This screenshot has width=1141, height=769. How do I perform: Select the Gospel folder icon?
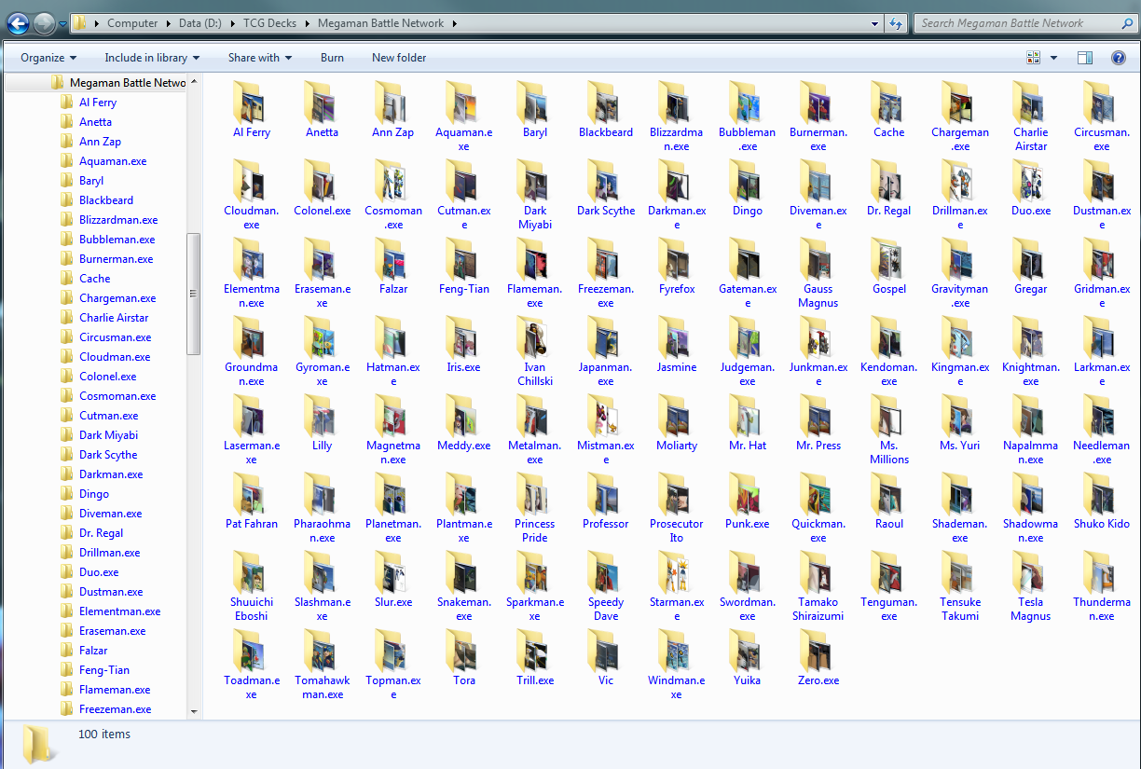pyautogui.click(x=888, y=258)
